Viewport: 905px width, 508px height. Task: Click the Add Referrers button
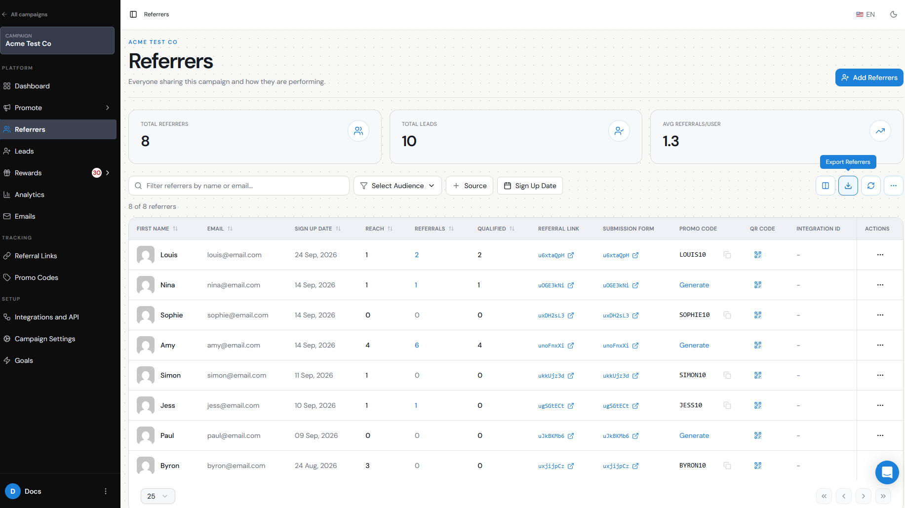869,78
